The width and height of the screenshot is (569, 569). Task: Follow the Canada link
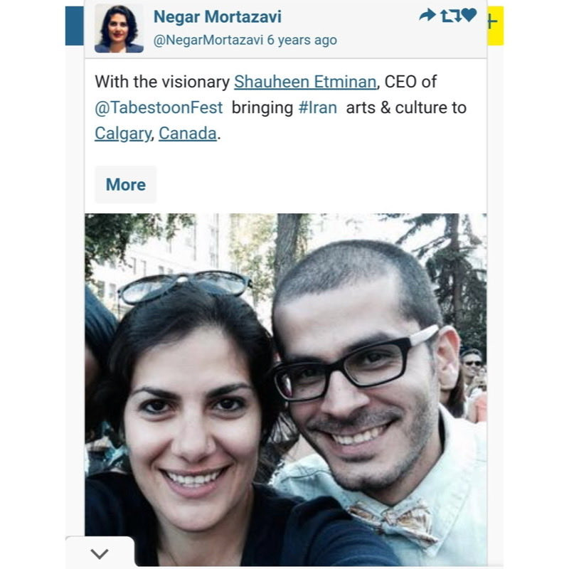click(x=188, y=134)
